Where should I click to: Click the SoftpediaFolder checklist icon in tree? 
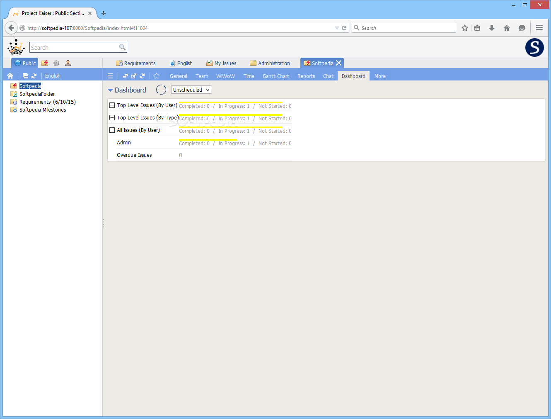(14, 94)
